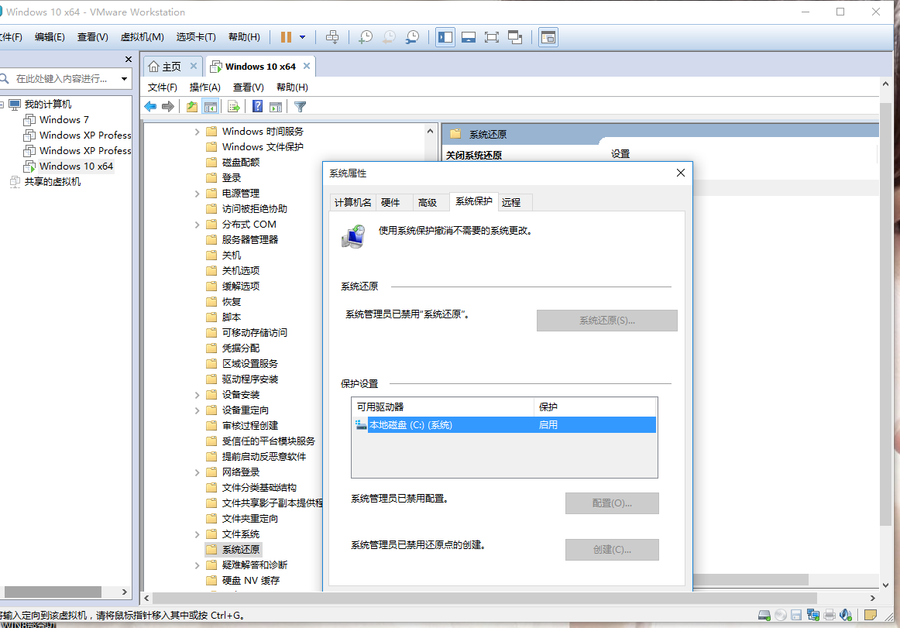Click the 保护 column header

tap(595, 407)
